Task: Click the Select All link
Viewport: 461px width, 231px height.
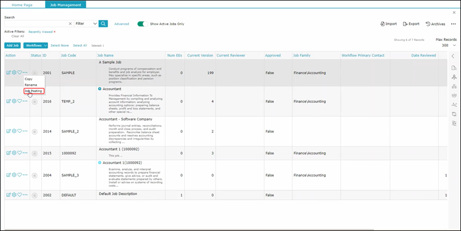Action: (x=80, y=46)
